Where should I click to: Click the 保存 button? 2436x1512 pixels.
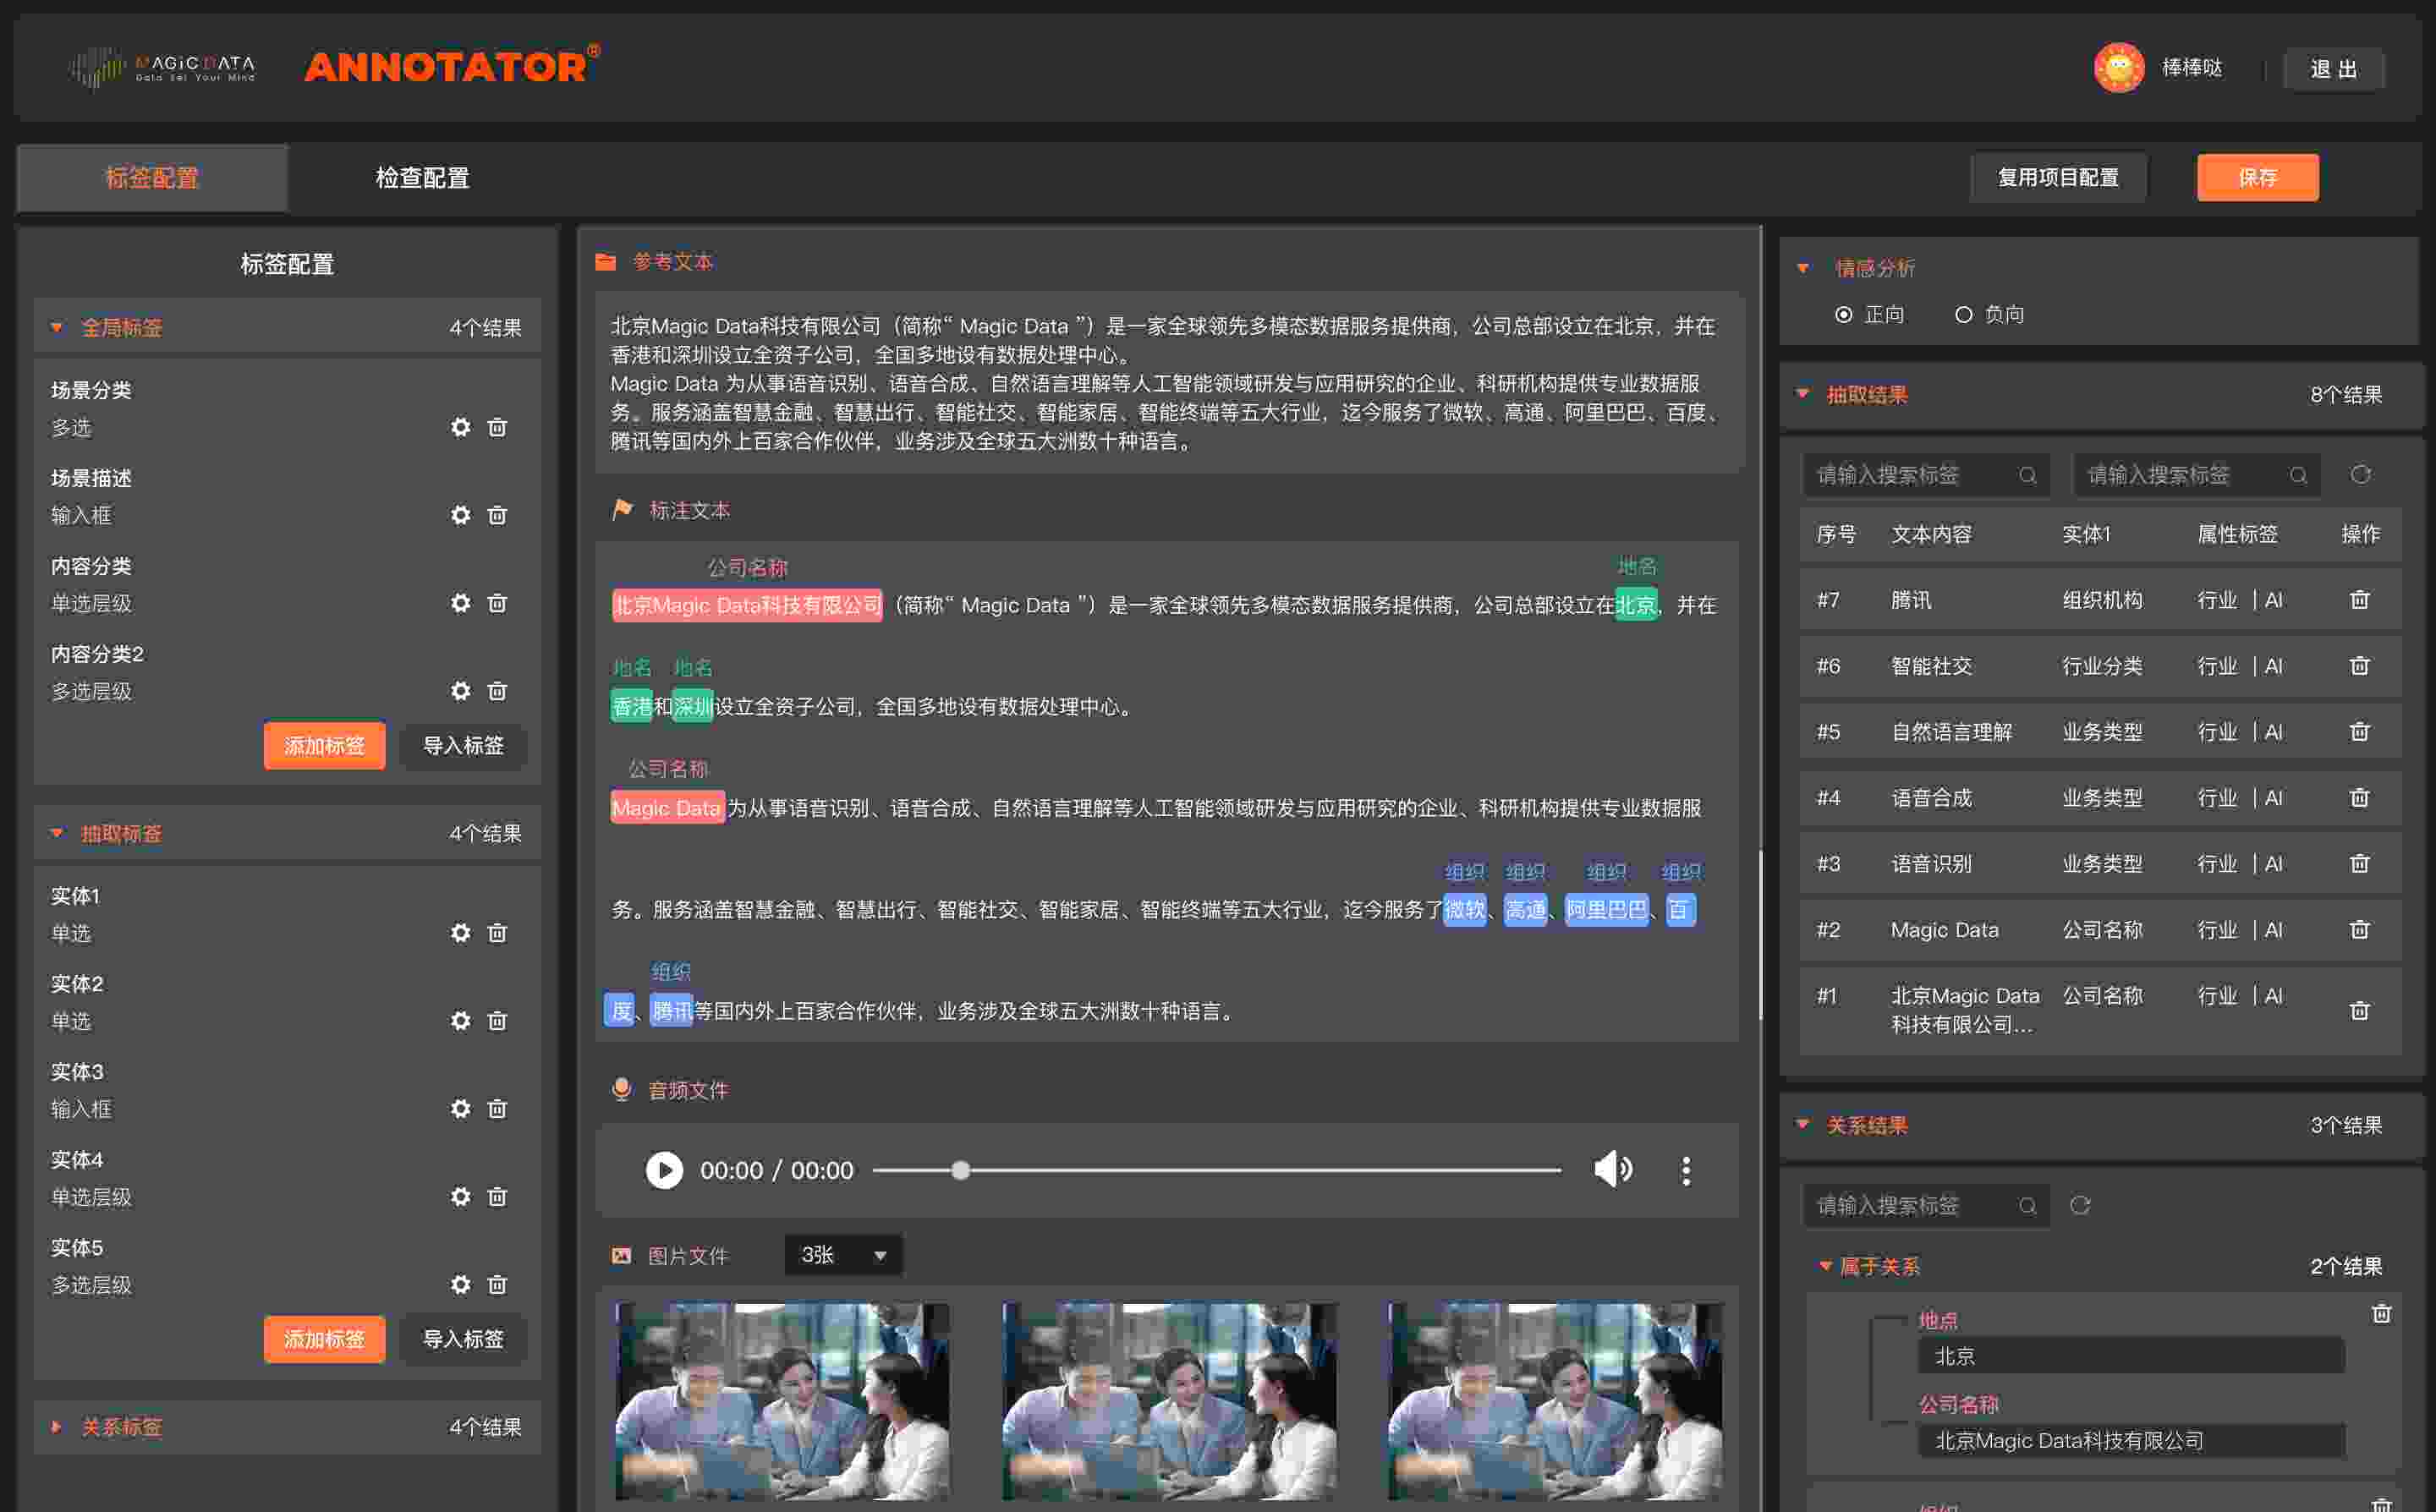click(x=2257, y=177)
